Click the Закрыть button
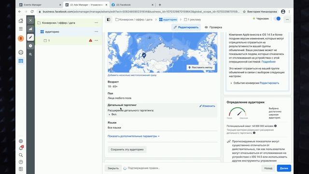Viewport: 309px width, 174px height. point(113,168)
